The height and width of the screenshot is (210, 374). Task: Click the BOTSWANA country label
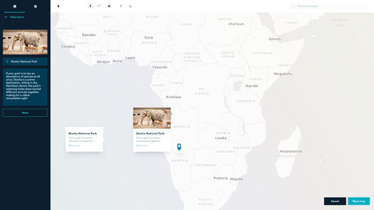coord(207,165)
